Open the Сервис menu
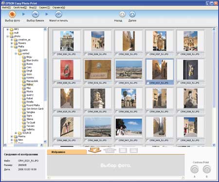 [x=44, y=7]
